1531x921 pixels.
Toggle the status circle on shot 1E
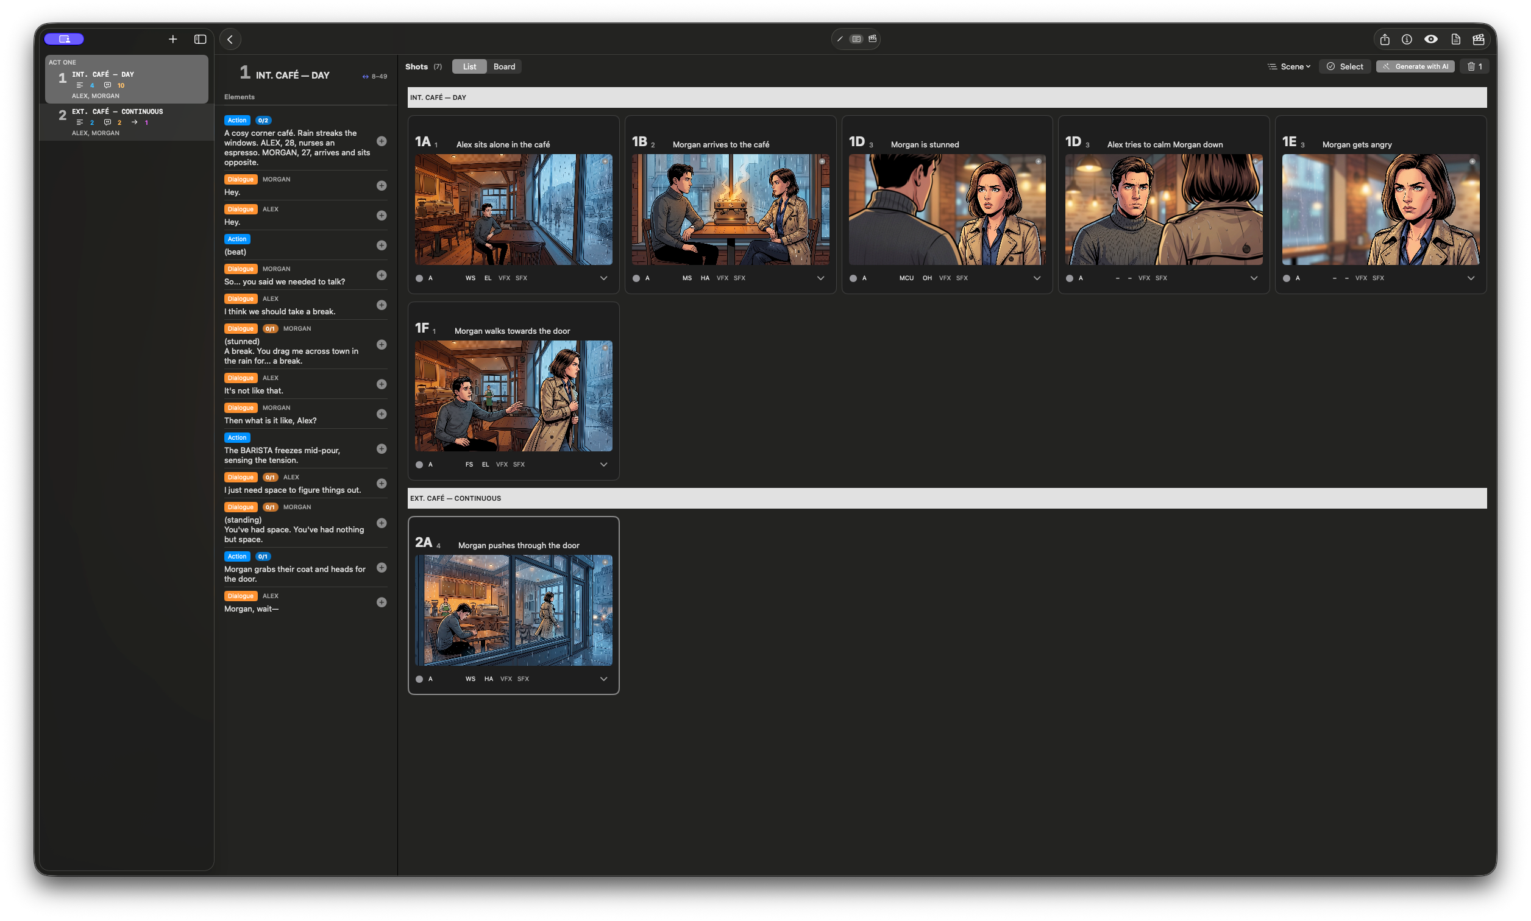point(1287,278)
